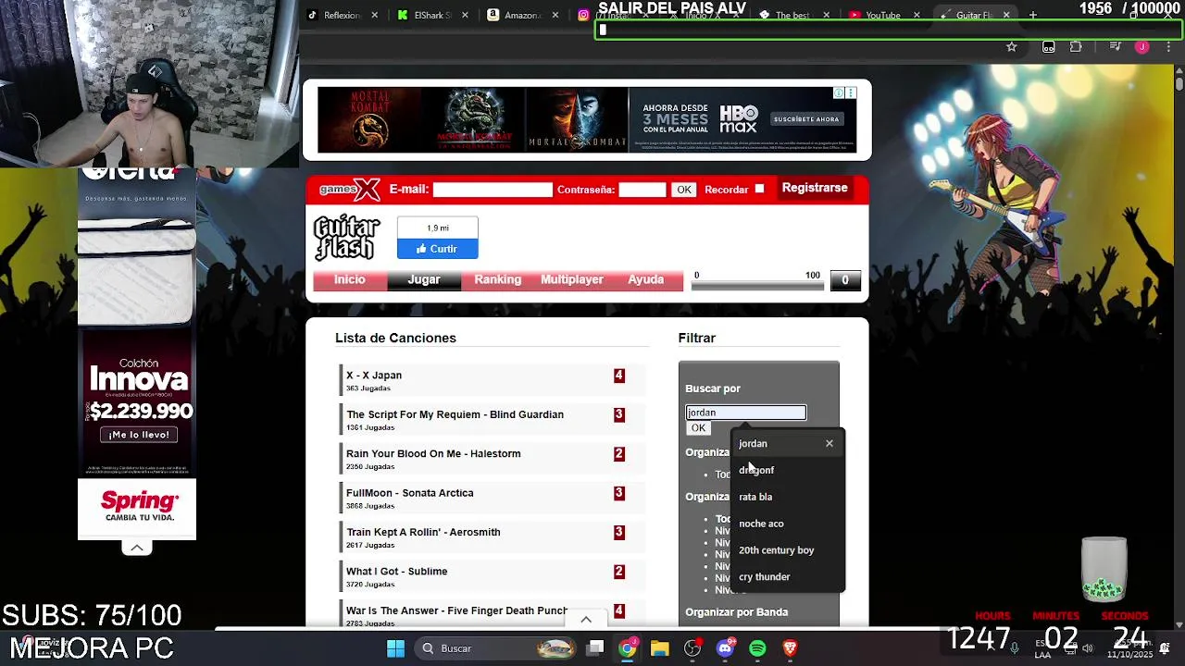Screen dimensions: 1185x666
Task: Select the Jugar menu tab
Action: (x=424, y=279)
